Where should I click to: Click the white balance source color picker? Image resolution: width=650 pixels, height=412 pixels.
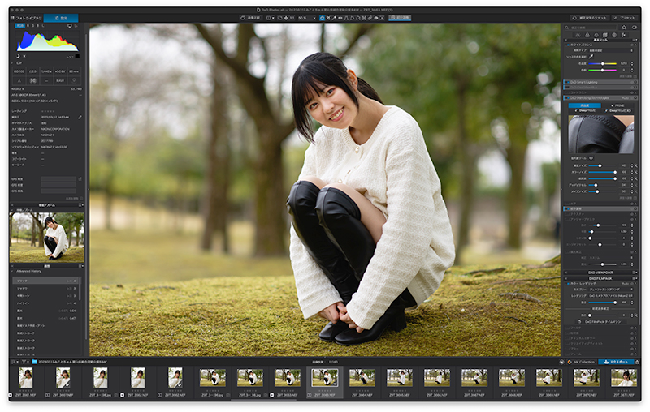tap(591, 57)
